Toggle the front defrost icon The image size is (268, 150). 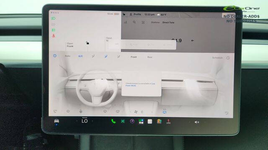click(105, 112)
